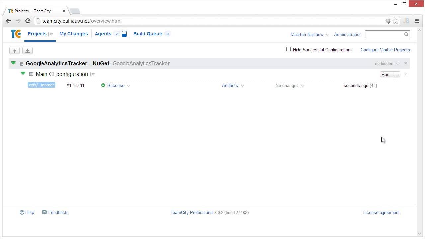Hide Main CI configuration with x icon
The height and width of the screenshot is (239, 425).
click(405, 74)
